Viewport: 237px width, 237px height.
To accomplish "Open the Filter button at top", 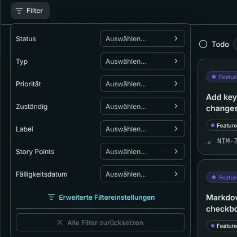I will click(30, 11).
